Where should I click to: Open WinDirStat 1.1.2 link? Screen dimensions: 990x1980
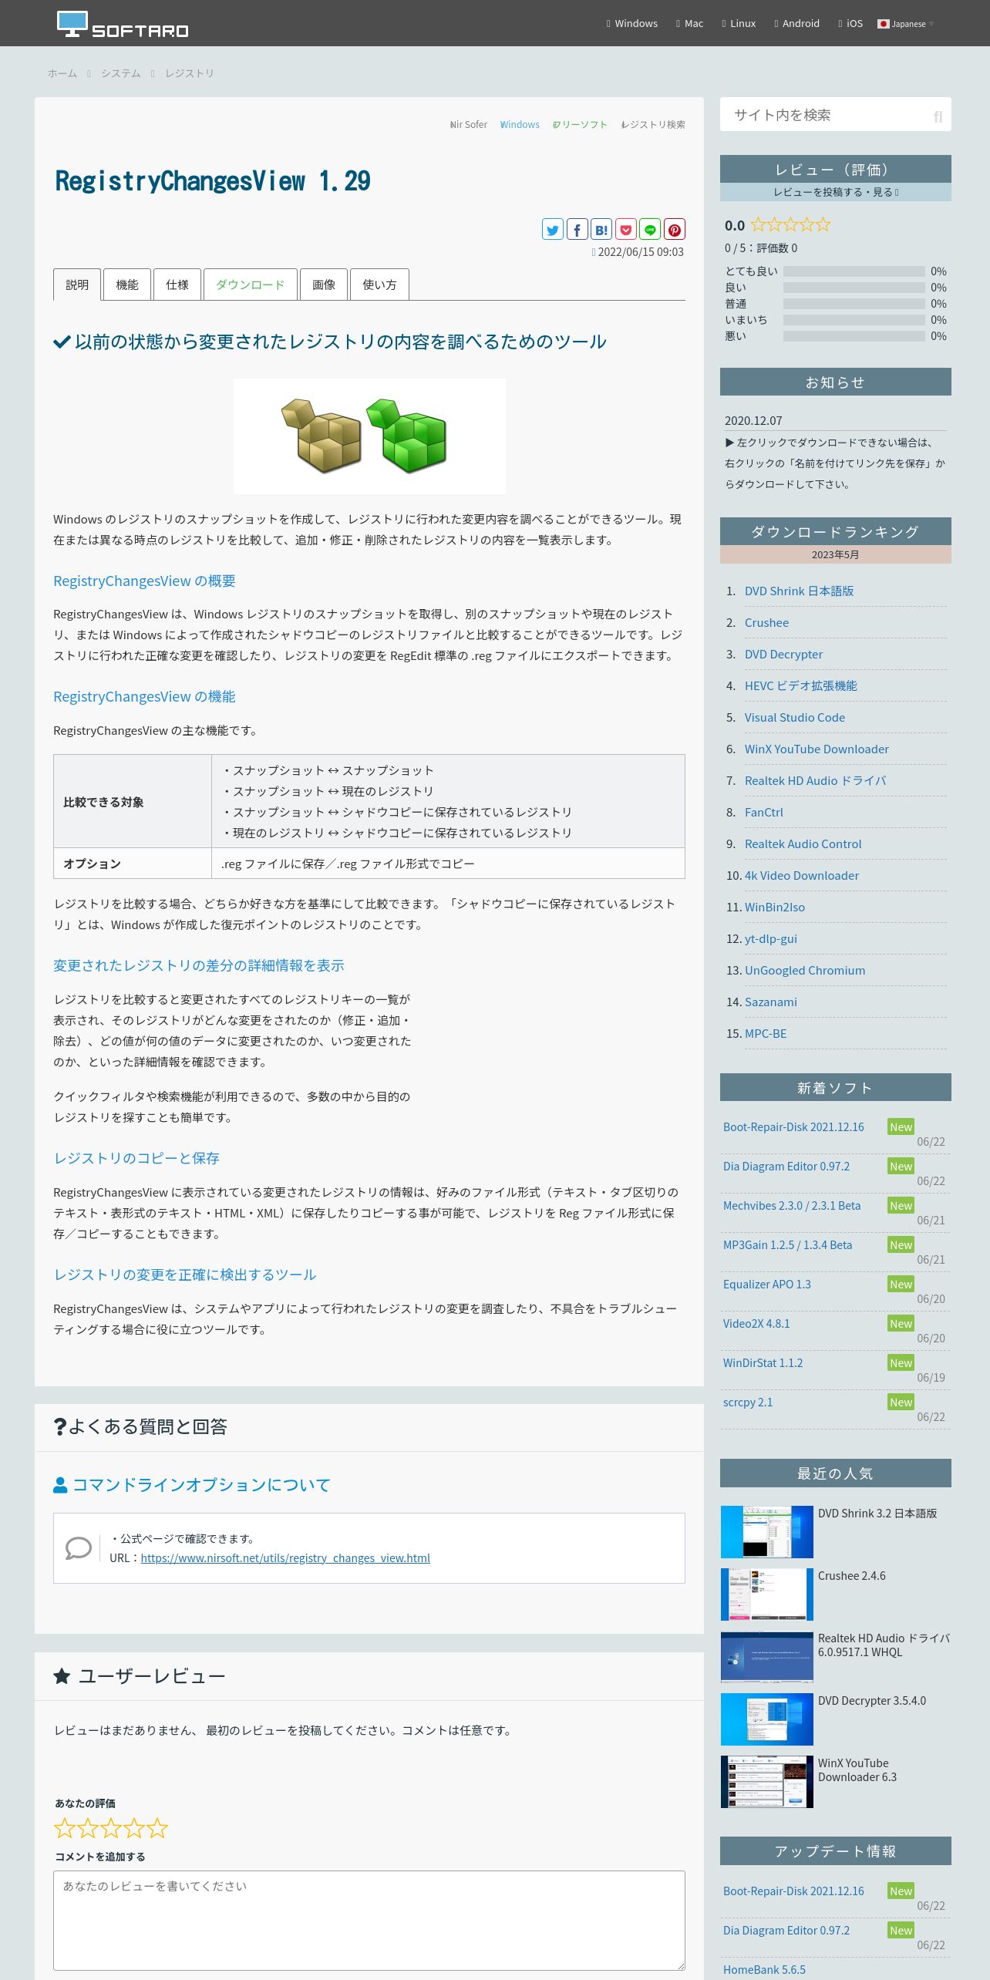tap(763, 1362)
